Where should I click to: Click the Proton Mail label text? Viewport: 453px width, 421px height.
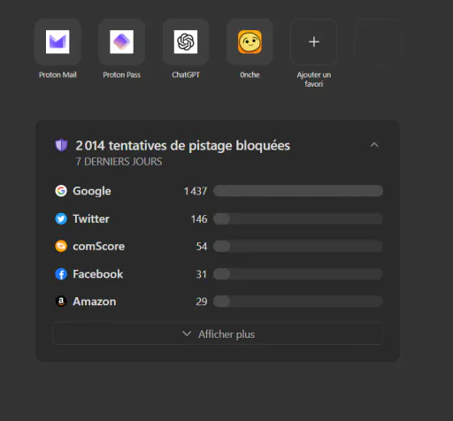tap(58, 75)
